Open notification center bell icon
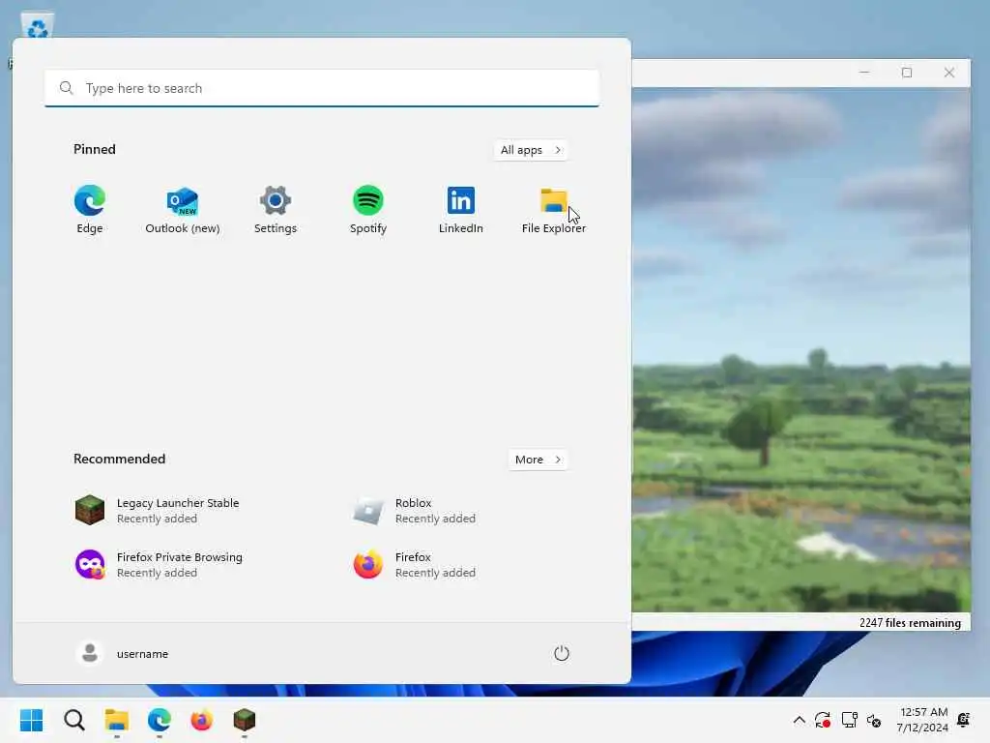The height and width of the screenshot is (743, 990). click(964, 720)
